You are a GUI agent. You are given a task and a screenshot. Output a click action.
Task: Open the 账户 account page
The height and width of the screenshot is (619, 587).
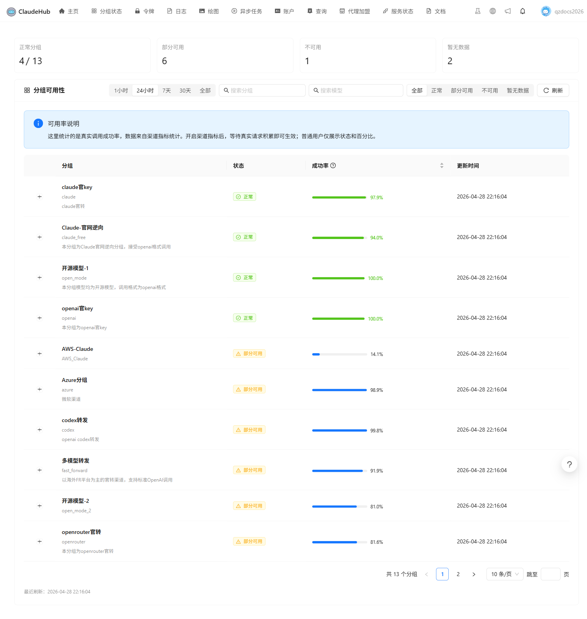coord(284,11)
